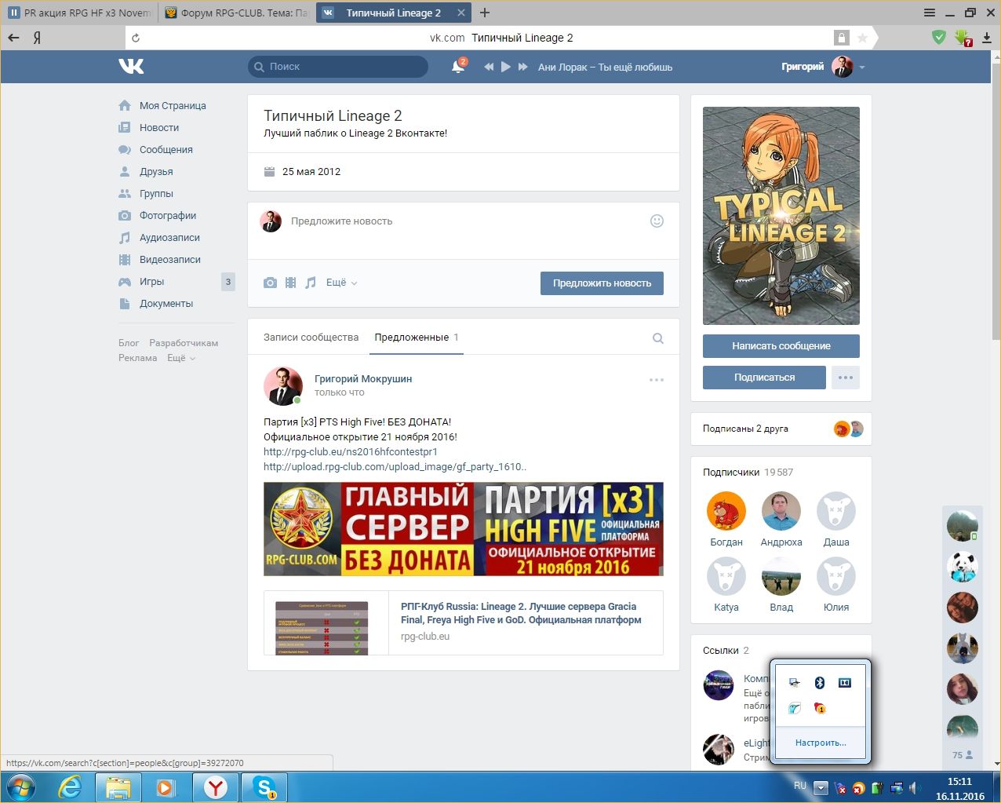
Task: Open the Григорий account menu arrow
Action: pos(862,68)
